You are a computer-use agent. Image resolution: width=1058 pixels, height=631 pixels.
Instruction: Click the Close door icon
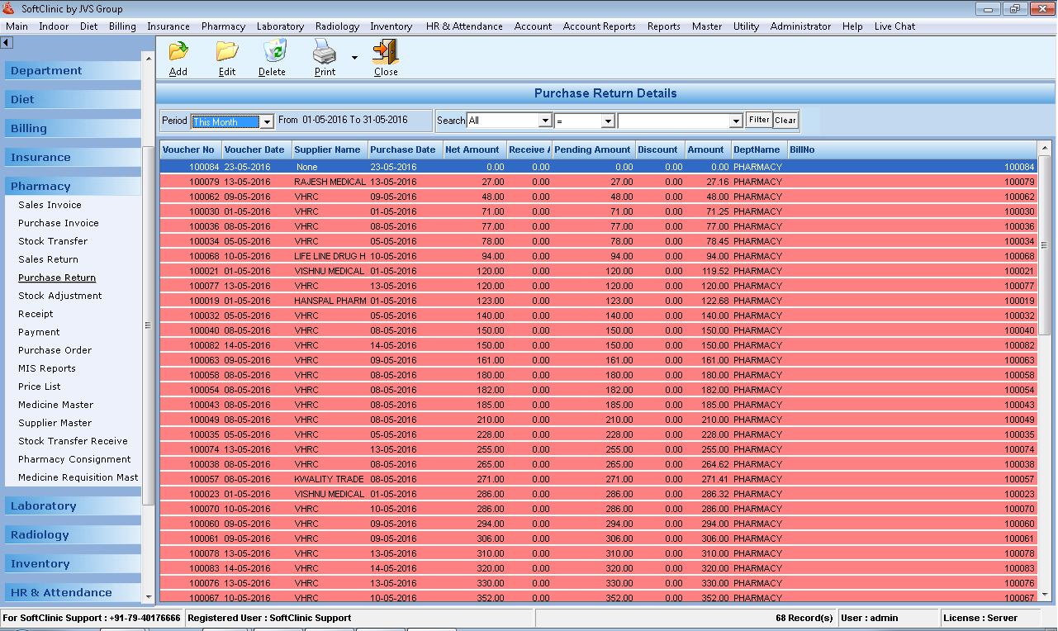(385, 52)
